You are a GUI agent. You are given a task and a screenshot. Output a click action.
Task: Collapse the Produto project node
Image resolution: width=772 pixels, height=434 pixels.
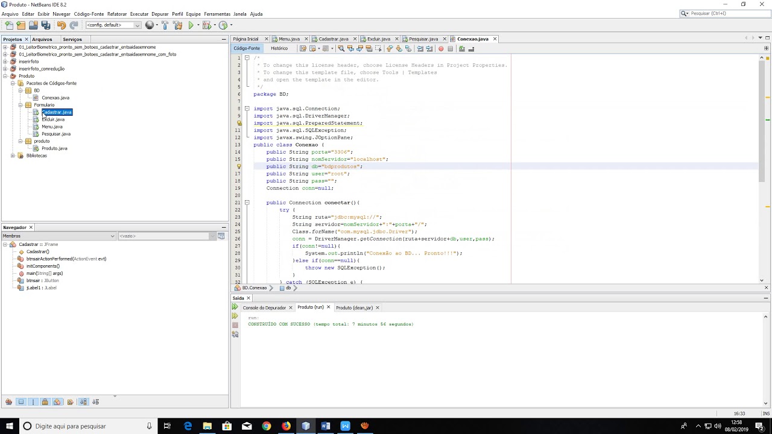pyautogui.click(x=5, y=76)
